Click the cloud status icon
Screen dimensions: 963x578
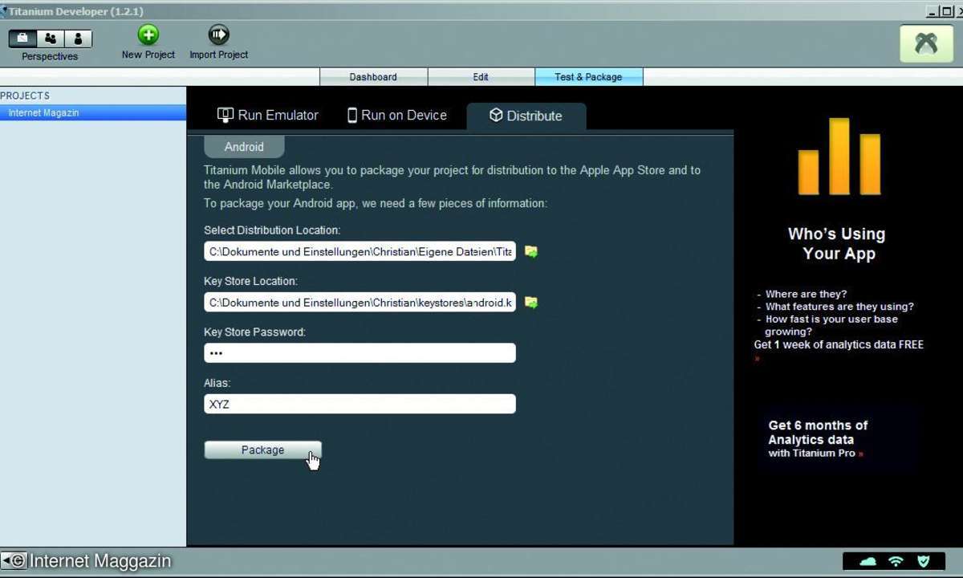[868, 561]
